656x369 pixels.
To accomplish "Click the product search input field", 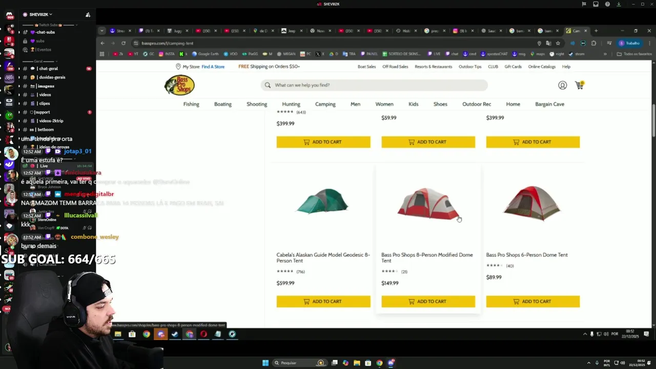I will pyautogui.click(x=374, y=85).
